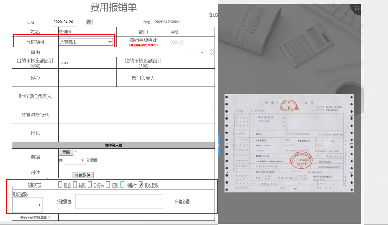Enable the 公务卡 checkbox
The width and height of the screenshot is (388, 225).
click(89, 184)
